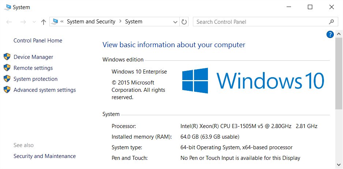Viewport: 343px width, 169px height.
Task: Click the shield icon beside Device Manager
Action: (x=7, y=57)
